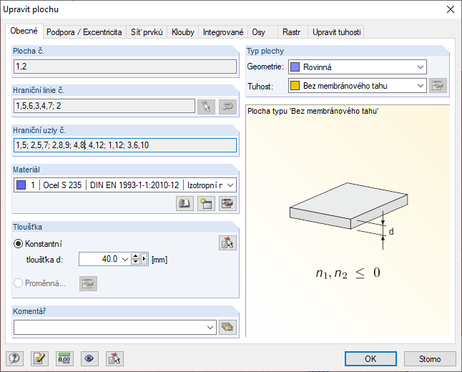
Task: Click the Hraniční uzly č. field
Action: pos(125,145)
